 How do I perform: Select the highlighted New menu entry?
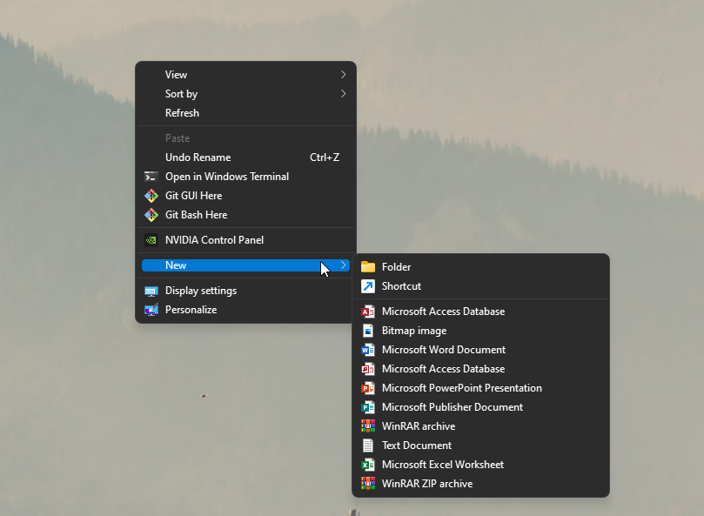point(245,265)
